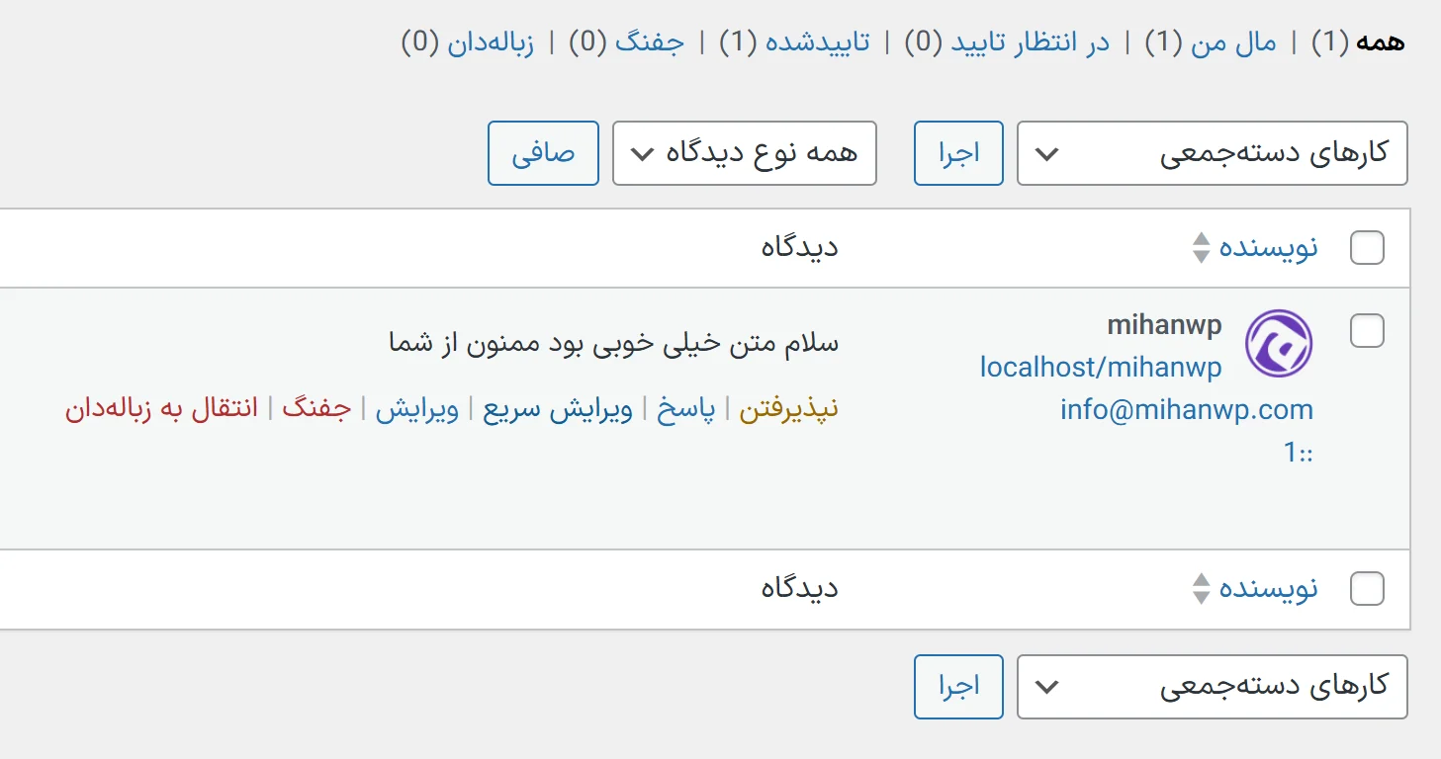The image size is (1441, 759).
Task: Check the select-all checkbox in the bottom header row
Action: coord(1367,588)
